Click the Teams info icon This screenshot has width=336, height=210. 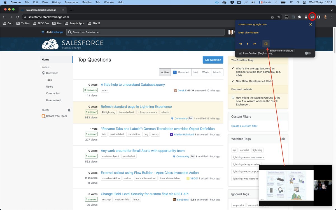click(x=69, y=110)
